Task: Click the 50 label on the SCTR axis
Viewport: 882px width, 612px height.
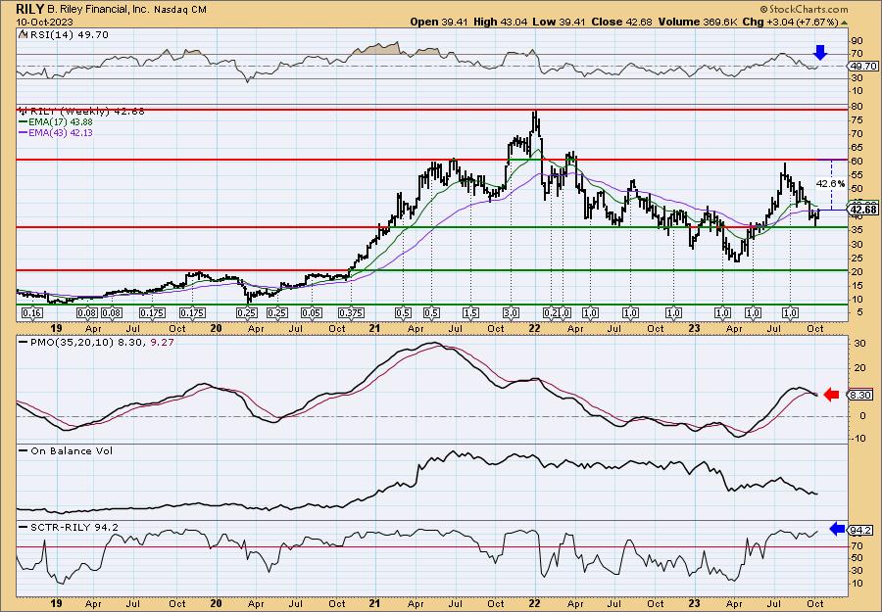Action: point(857,558)
